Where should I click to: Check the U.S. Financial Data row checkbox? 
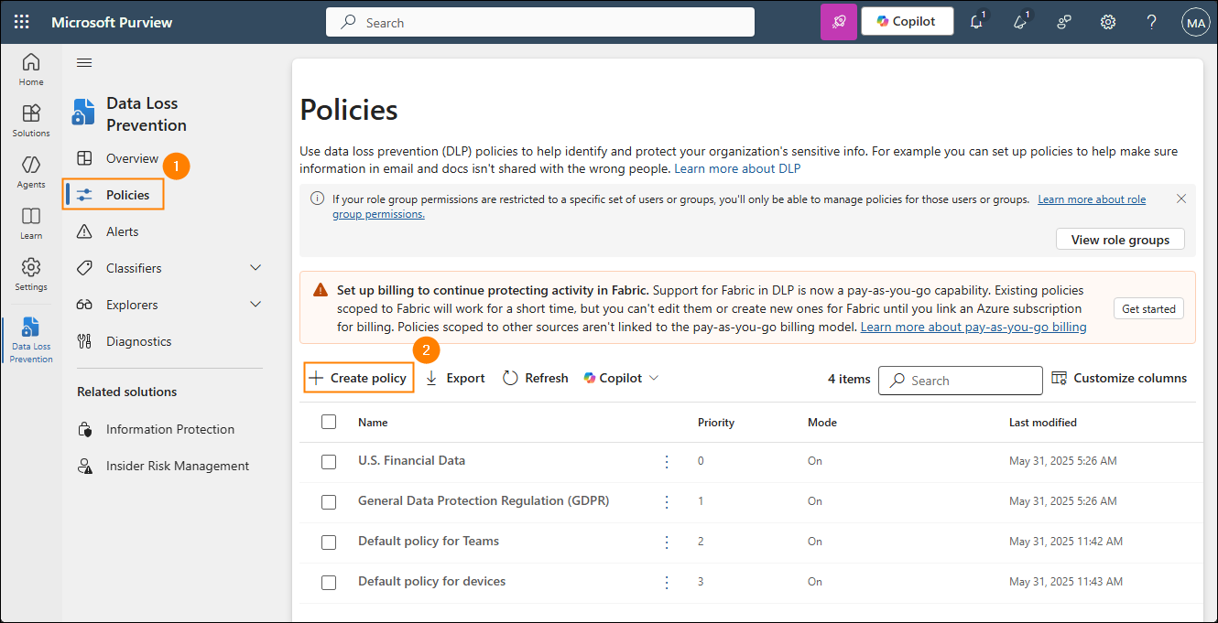329,462
